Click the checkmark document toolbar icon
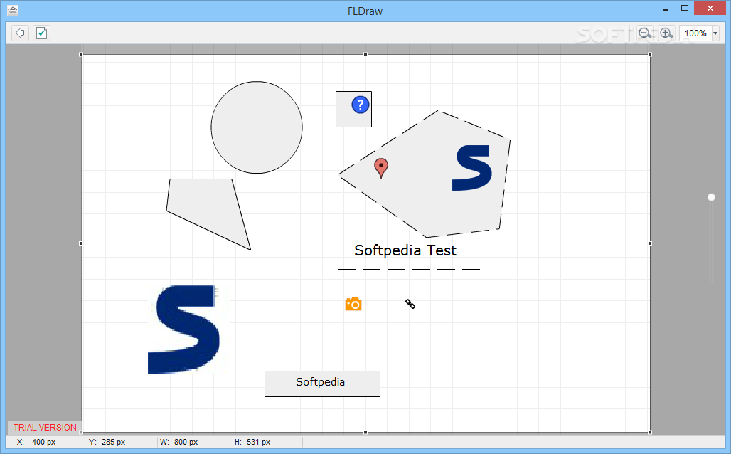 pyautogui.click(x=41, y=33)
